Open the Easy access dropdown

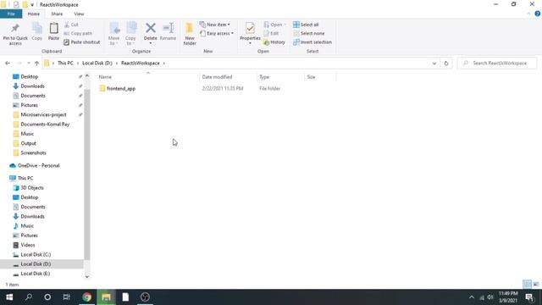tap(217, 33)
